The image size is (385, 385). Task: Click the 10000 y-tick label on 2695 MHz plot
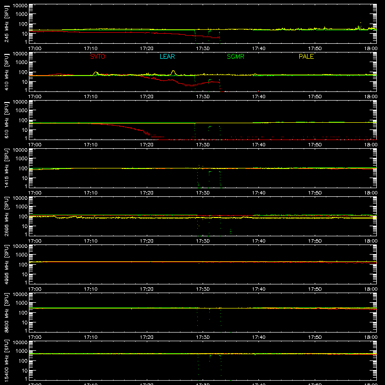click(x=20, y=198)
